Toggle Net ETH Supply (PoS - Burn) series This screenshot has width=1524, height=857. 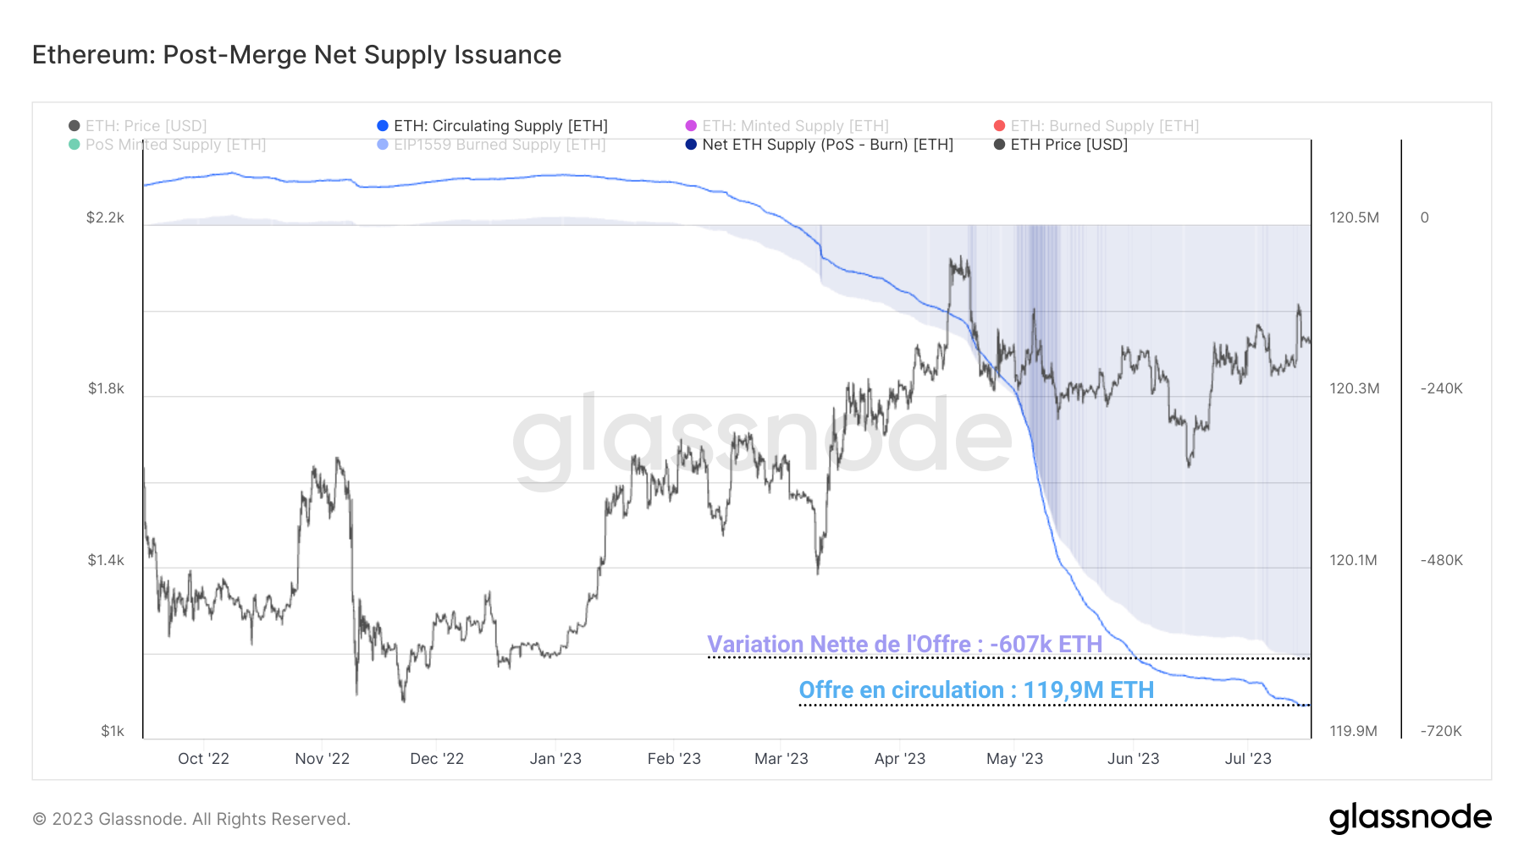827,145
